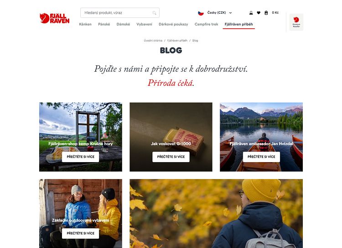Open the shopping cart bag icon
Image resolution: width=342 pixels, height=248 pixels.
[x=266, y=13]
